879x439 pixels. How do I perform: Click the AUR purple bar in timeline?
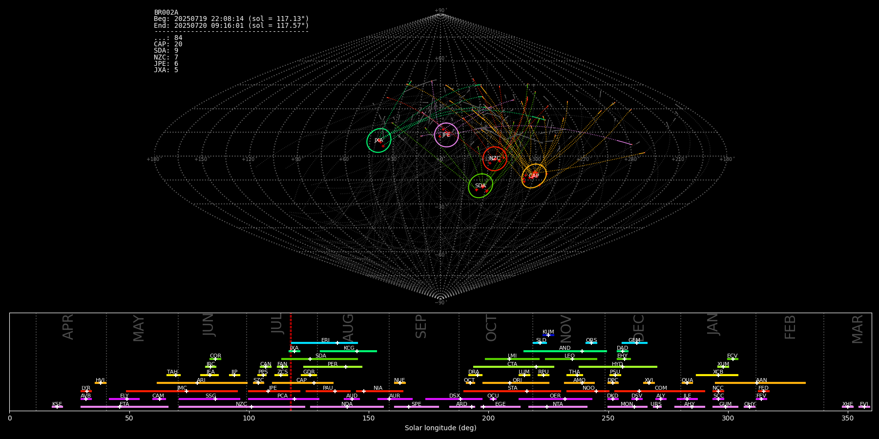pyautogui.click(x=395, y=399)
